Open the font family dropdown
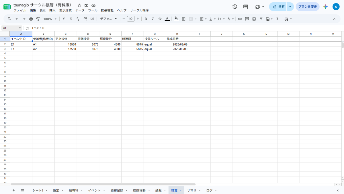The height and width of the screenshot is (194, 344). click(108, 19)
